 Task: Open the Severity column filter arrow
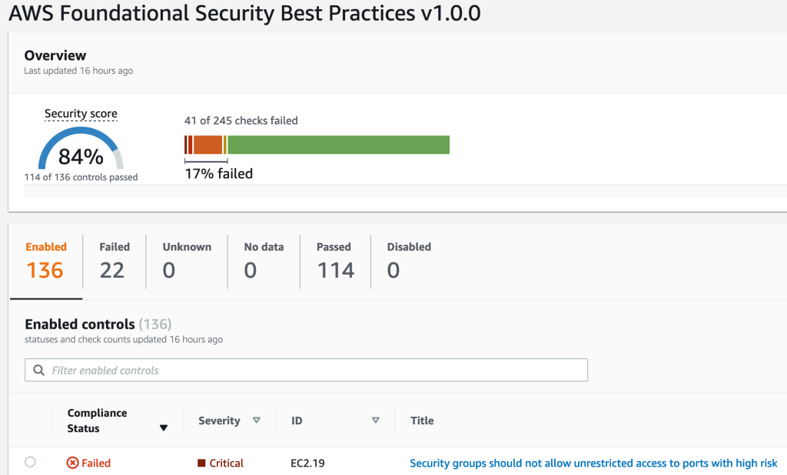tap(257, 421)
